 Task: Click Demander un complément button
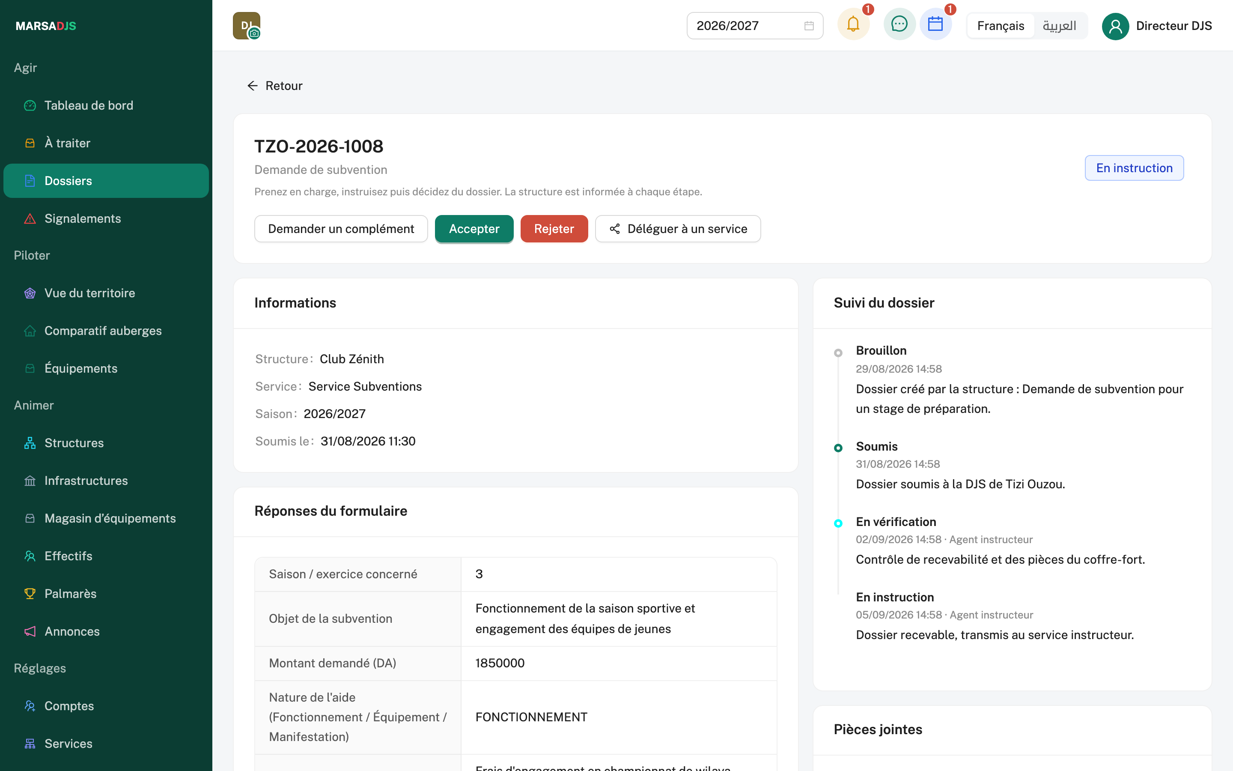[x=341, y=229]
